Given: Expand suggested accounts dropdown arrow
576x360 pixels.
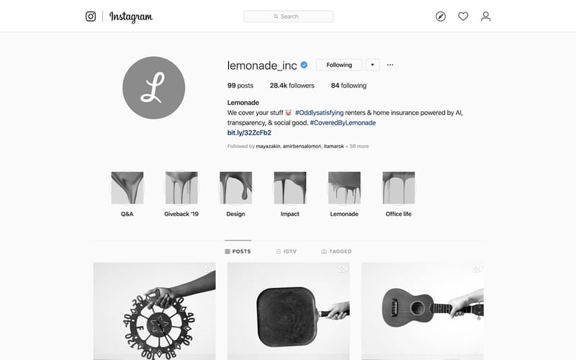Looking at the screenshot, I should 372,65.
